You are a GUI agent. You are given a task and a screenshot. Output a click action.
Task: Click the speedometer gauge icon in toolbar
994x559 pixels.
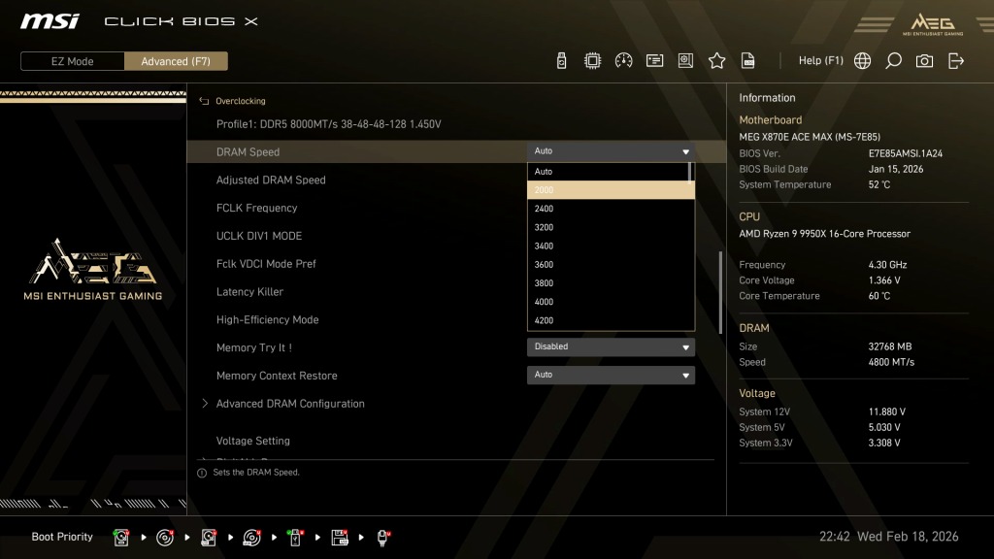(624, 61)
